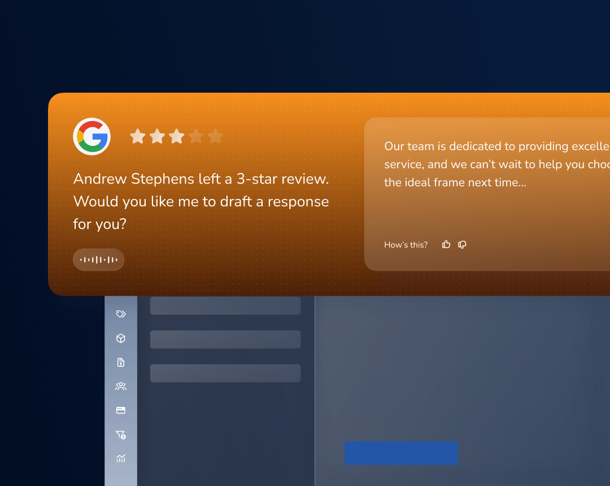Select the third placeholder row in list
This screenshot has height=486, width=610.
coord(225,373)
